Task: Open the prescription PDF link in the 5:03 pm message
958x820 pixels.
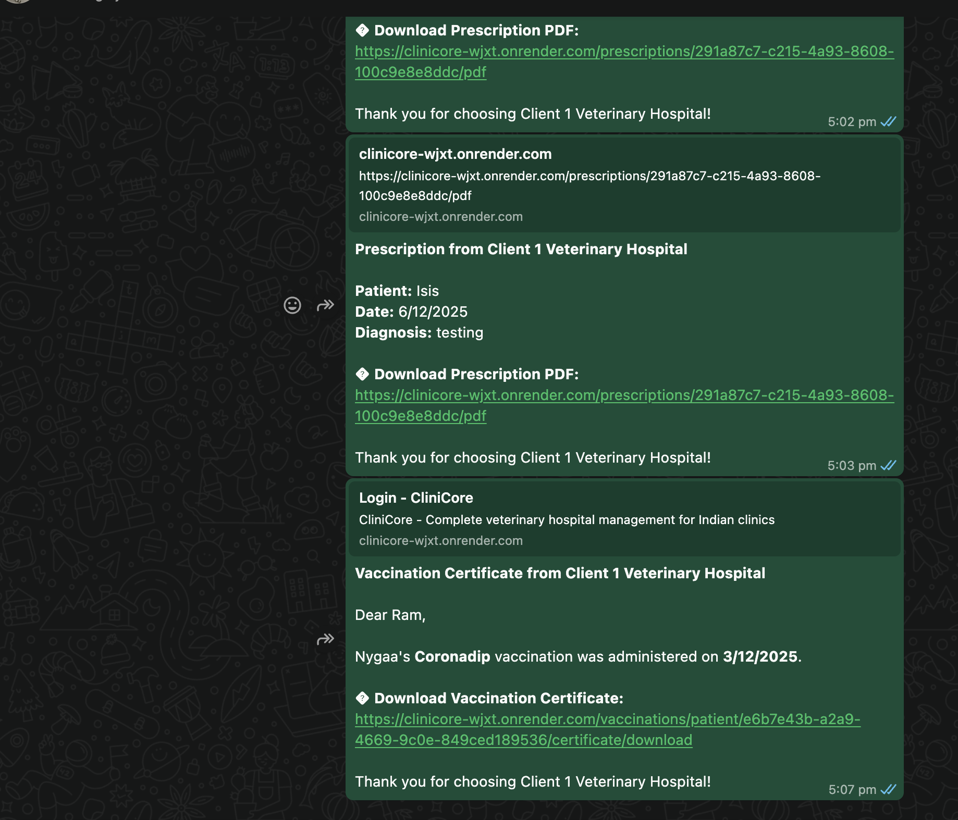Action: pyautogui.click(x=624, y=395)
